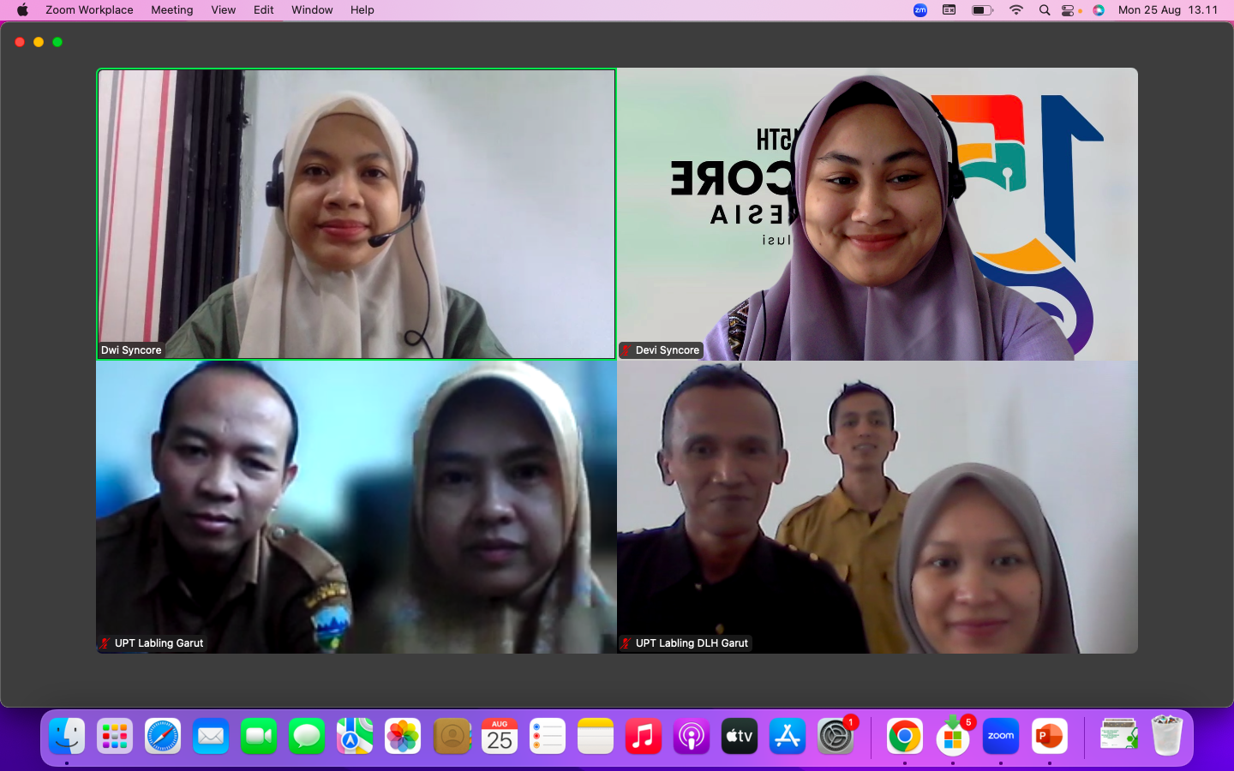
Task: Open System Settings from the dock
Action: click(836, 736)
